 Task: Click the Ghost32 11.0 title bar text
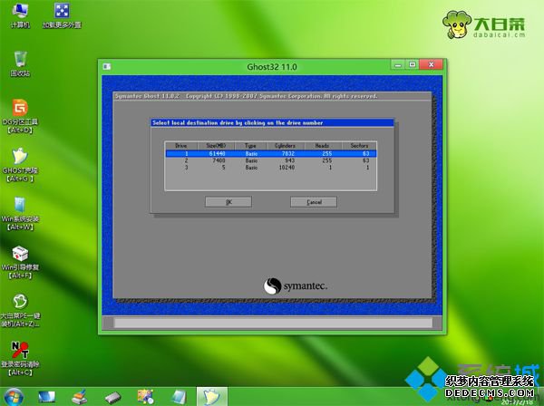(272, 66)
